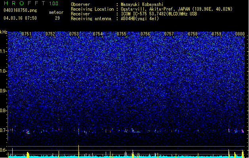This screenshot has height=158, width=249.
Task: Click the HROFFT 1.0.0 title text
Action: (31, 3)
